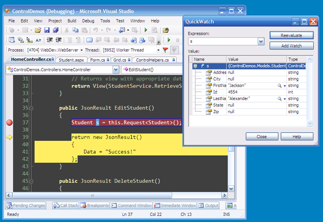Open the Debug menu

point(88,21)
